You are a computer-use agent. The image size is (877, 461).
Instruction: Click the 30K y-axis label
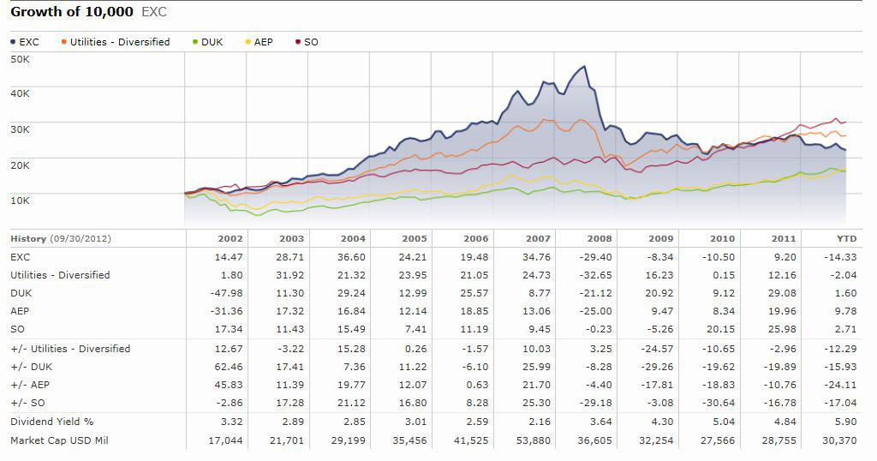tap(21, 129)
